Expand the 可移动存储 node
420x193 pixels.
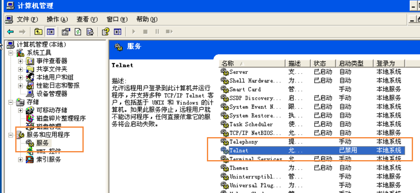[x=21, y=110]
